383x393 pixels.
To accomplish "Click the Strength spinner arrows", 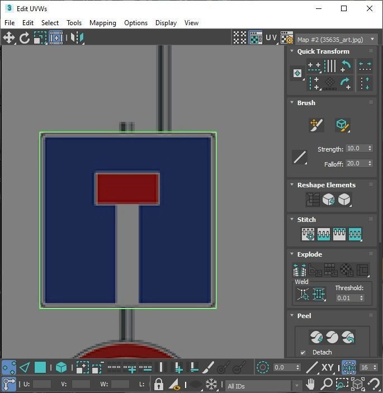I will 370,148.
